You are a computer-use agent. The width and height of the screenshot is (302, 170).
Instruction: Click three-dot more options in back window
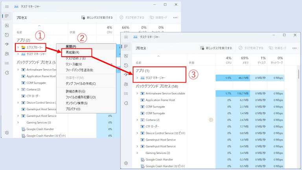(175, 18)
